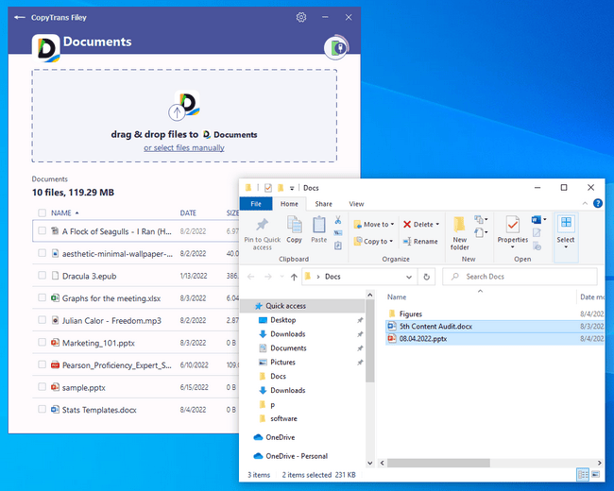Screen dimensions: 614x491
Task: Expand the Properties dropdown arrow
Action: point(513,247)
